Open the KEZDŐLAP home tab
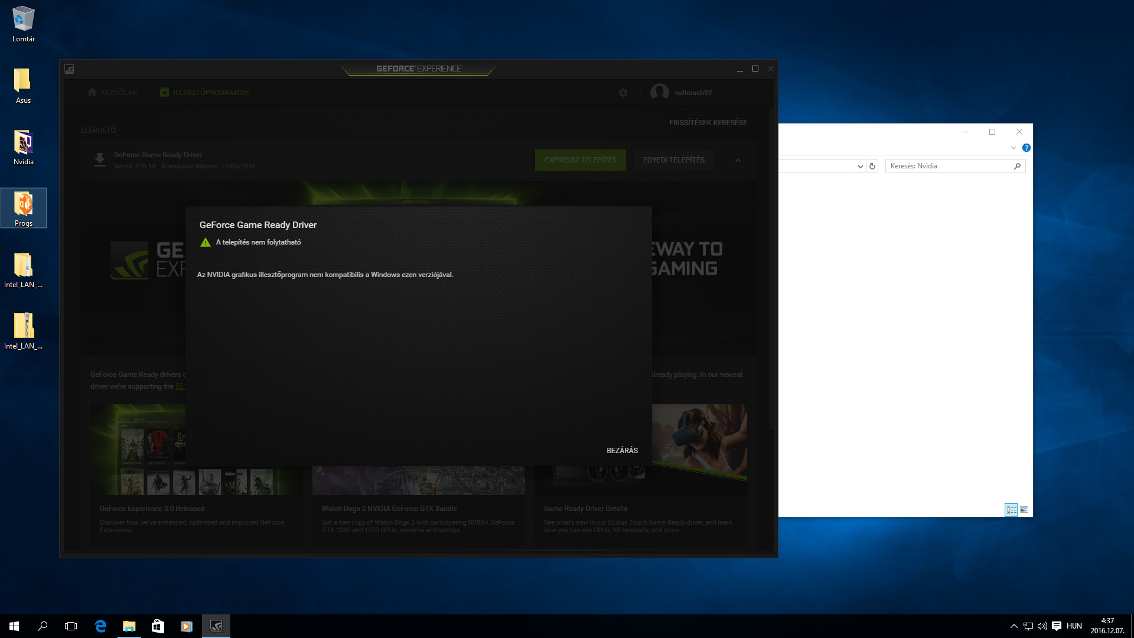Image resolution: width=1134 pixels, height=638 pixels. click(x=112, y=93)
